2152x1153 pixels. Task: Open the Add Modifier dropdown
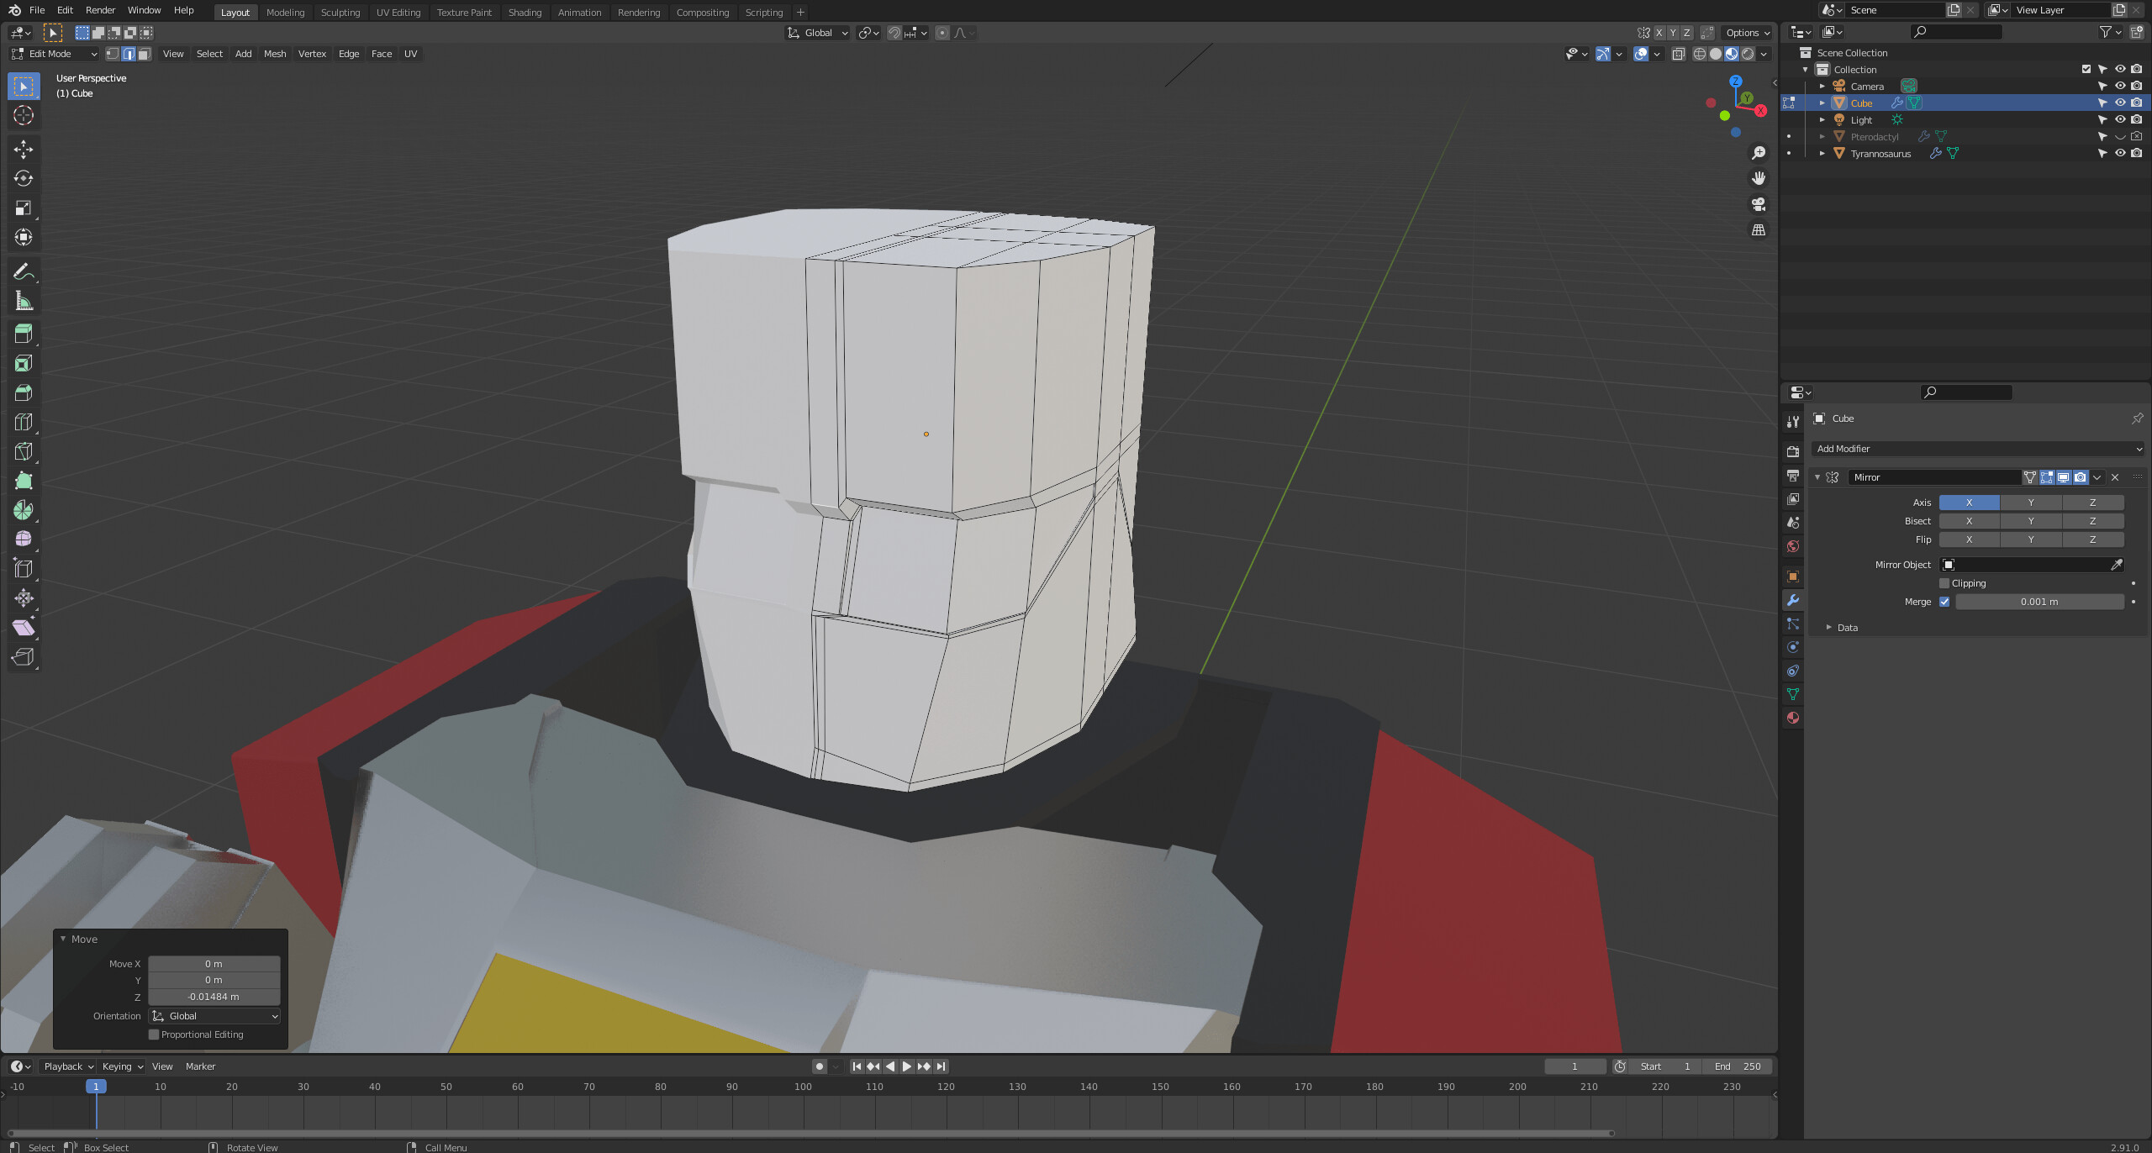pos(1978,449)
